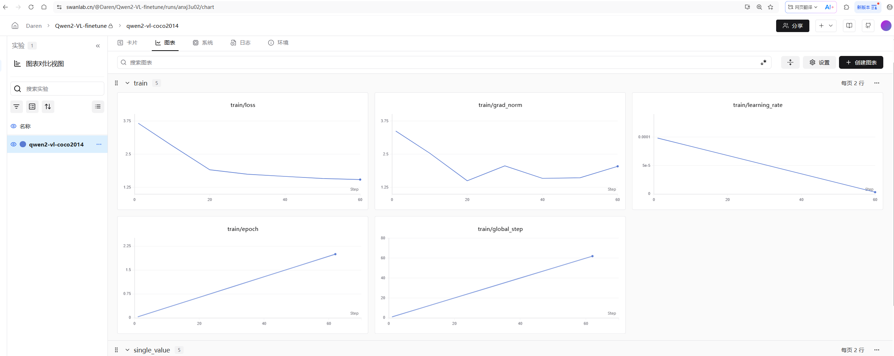The image size is (894, 356).
Task: Open the 网页翻译 translate dropdown
Action: coord(803,7)
